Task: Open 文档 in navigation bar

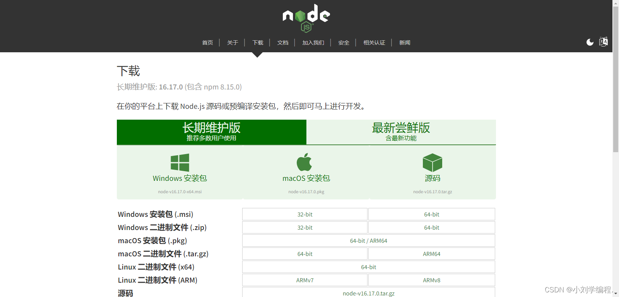Action: 283,43
